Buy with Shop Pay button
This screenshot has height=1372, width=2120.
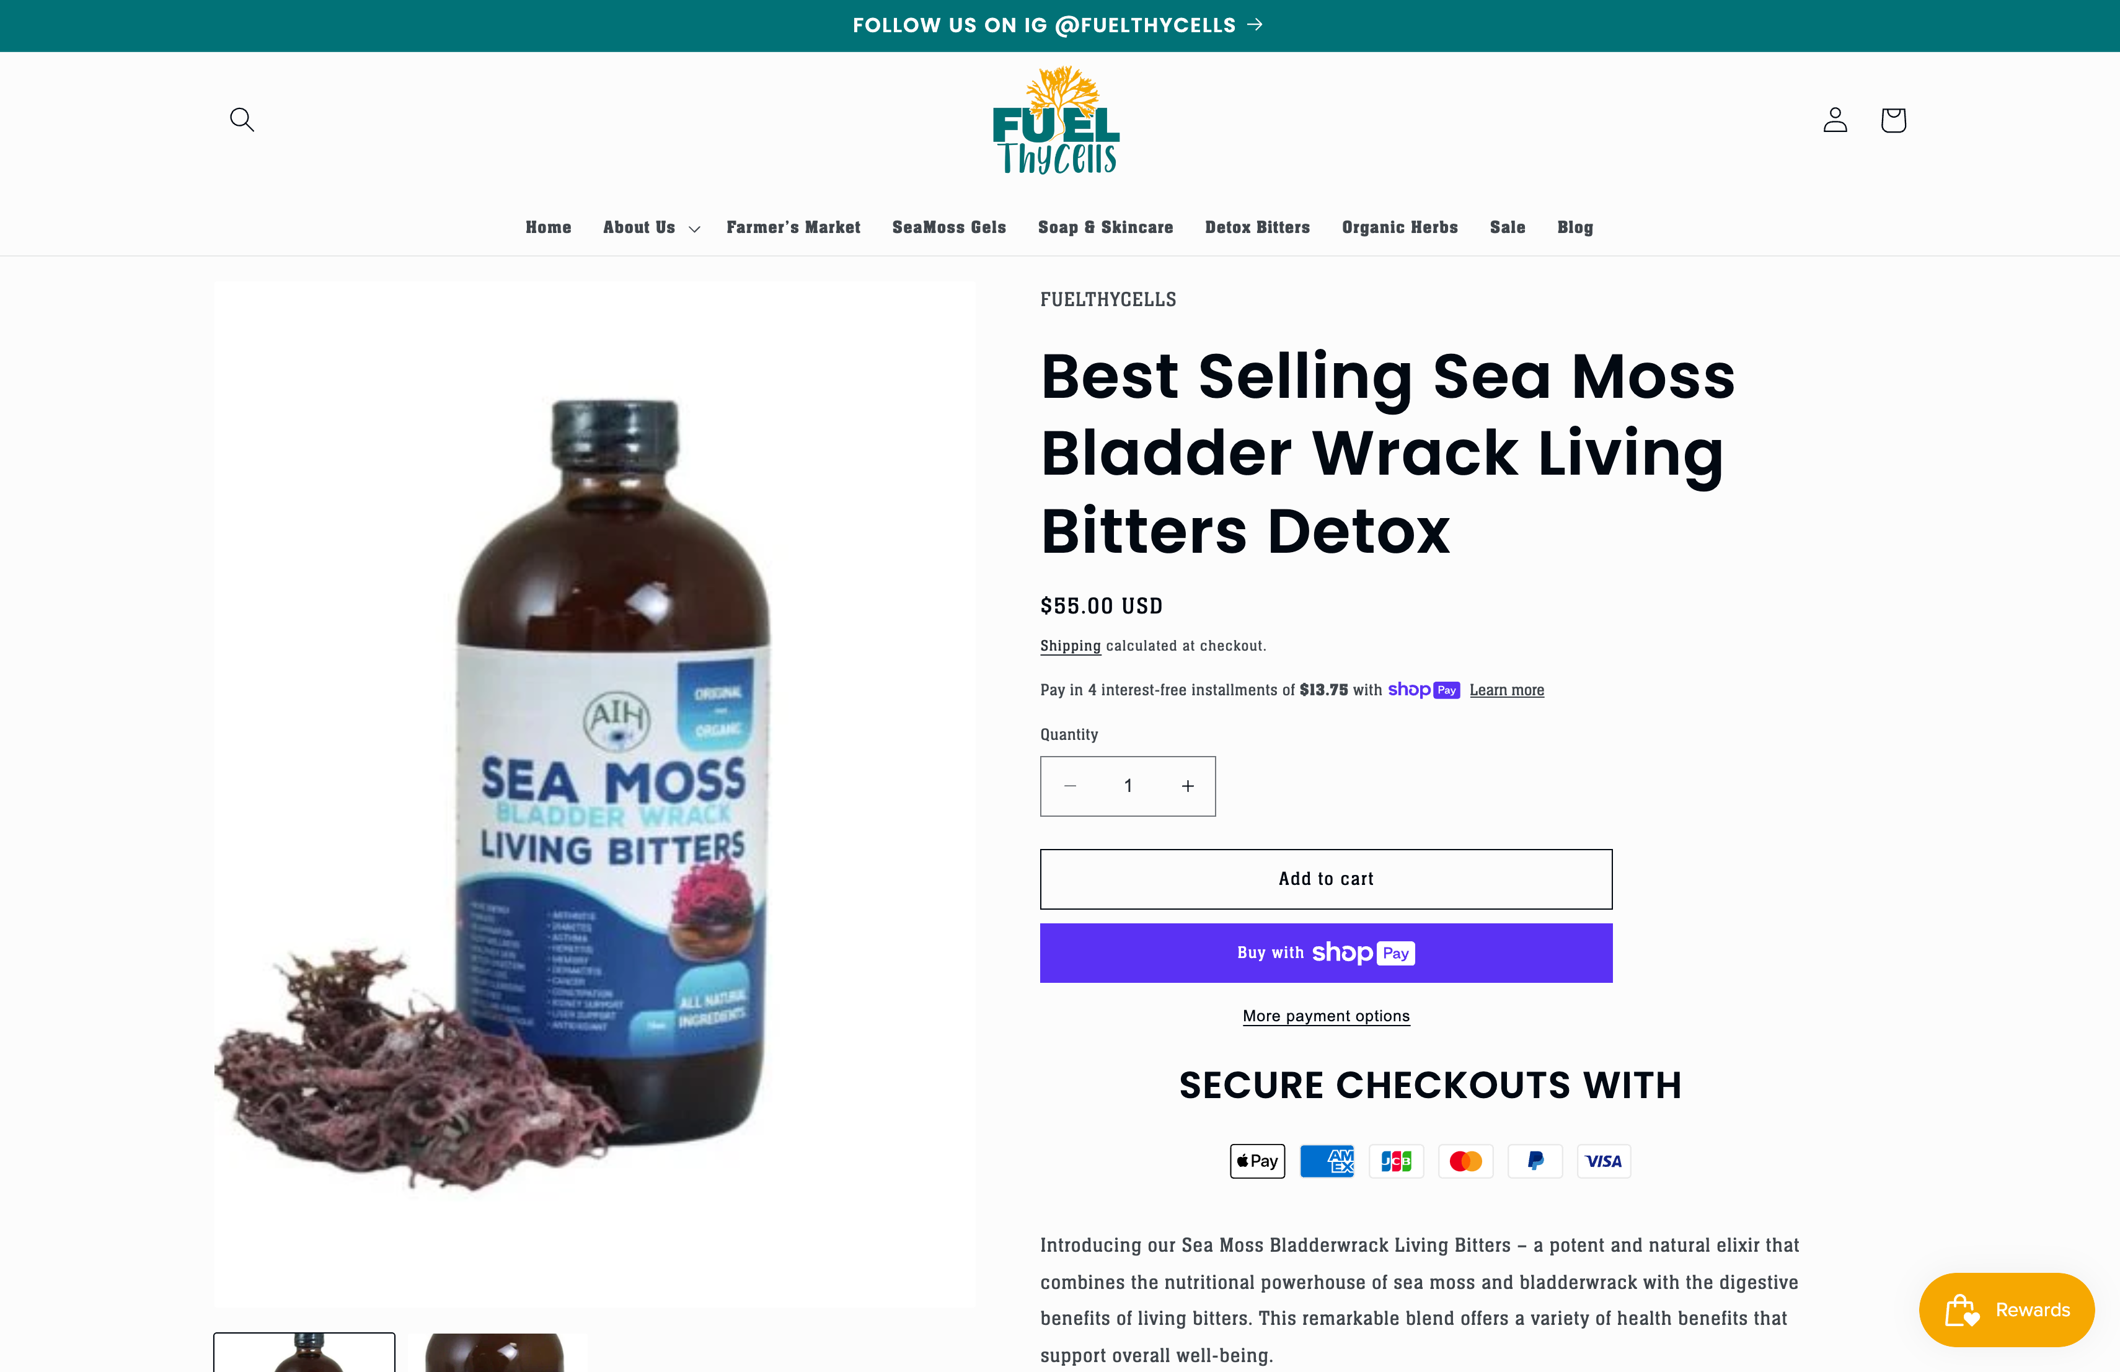pyautogui.click(x=1325, y=952)
